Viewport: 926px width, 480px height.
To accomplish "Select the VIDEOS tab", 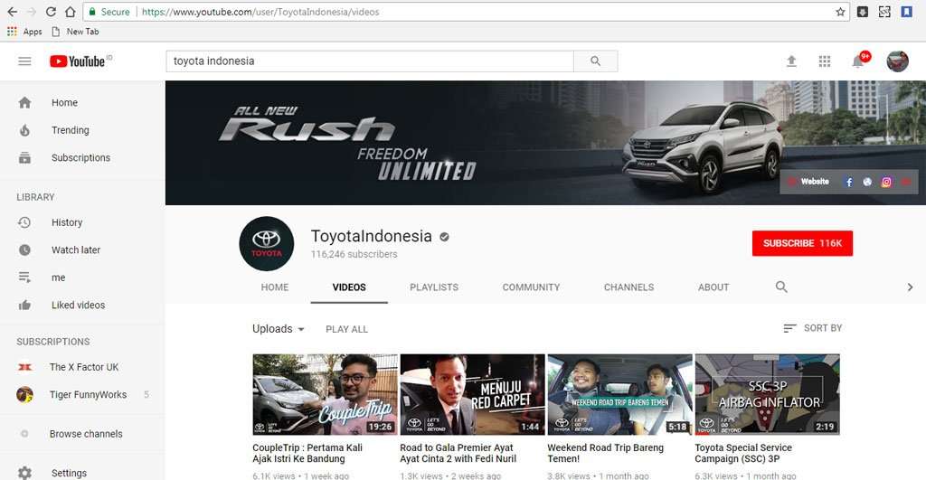I will 349,287.
